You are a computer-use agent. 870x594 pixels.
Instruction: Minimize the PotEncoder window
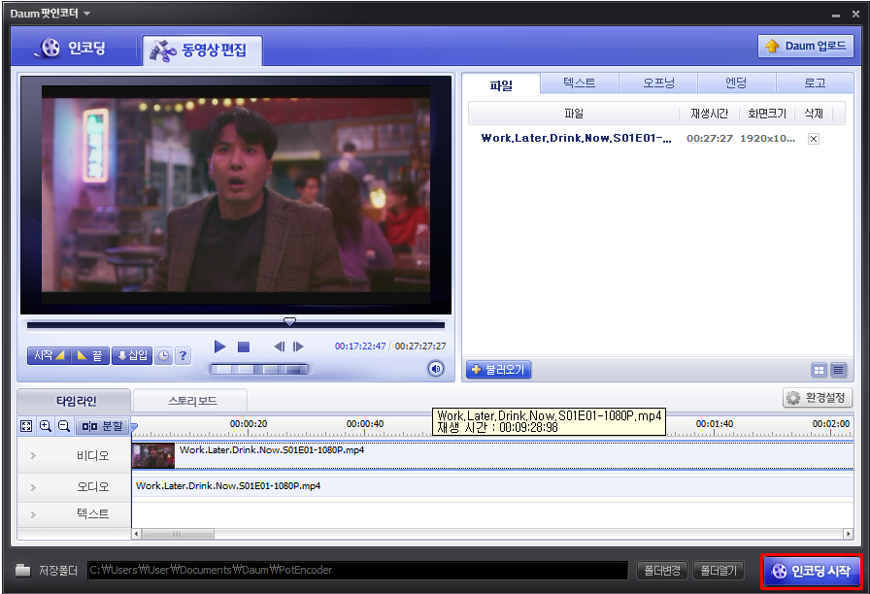836,15
